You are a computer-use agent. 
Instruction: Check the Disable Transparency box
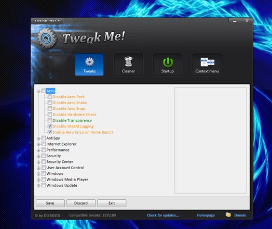click(50, 120)
